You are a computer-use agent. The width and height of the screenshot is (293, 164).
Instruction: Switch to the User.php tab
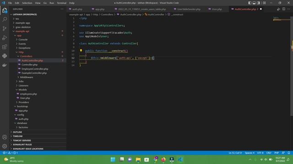tap(217, 9)
